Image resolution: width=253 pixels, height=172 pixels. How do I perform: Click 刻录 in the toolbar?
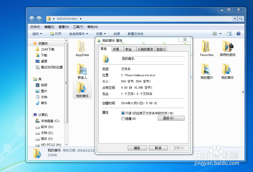tap(117, 34)
